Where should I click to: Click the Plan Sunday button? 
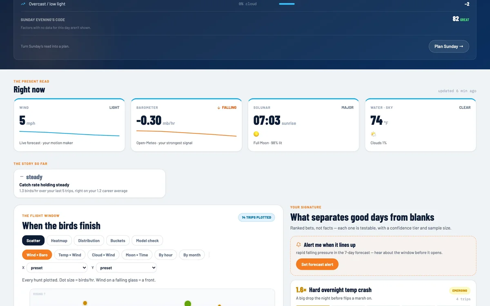click(x=449, y=47)
